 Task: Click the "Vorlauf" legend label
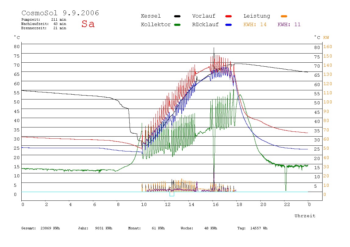point(204,16)
